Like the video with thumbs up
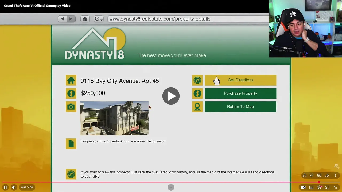The image size is (342, 192). click(304, 175)
